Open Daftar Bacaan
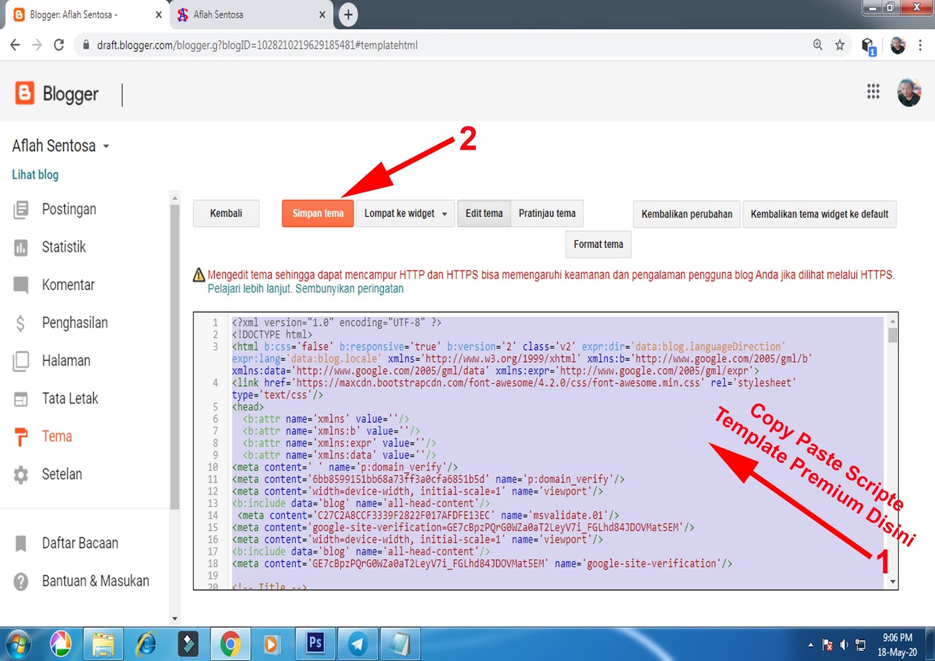 (x=79, y=543)
